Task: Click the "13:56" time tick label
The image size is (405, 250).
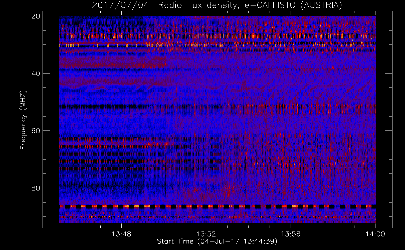Action: point(291,234)
